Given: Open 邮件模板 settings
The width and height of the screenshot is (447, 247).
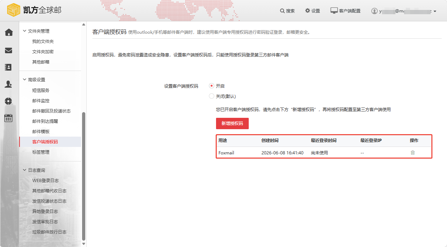Looking at the screenshot, I should click(41, 132).
